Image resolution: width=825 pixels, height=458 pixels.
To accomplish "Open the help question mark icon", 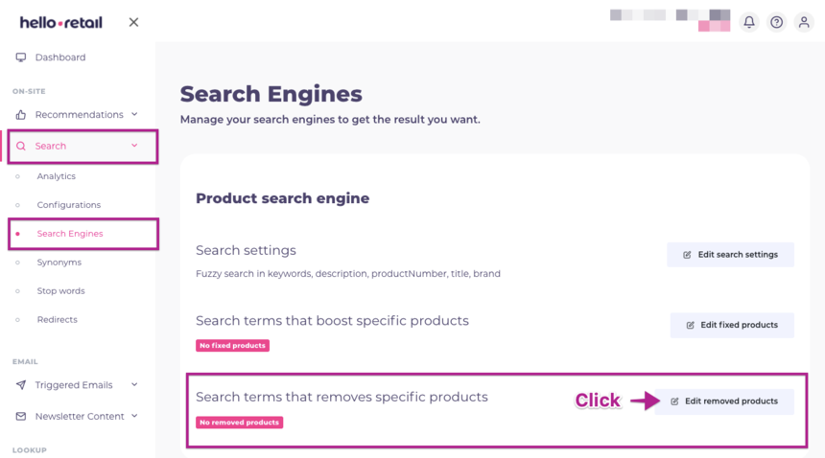I will [x=777, y=22].
